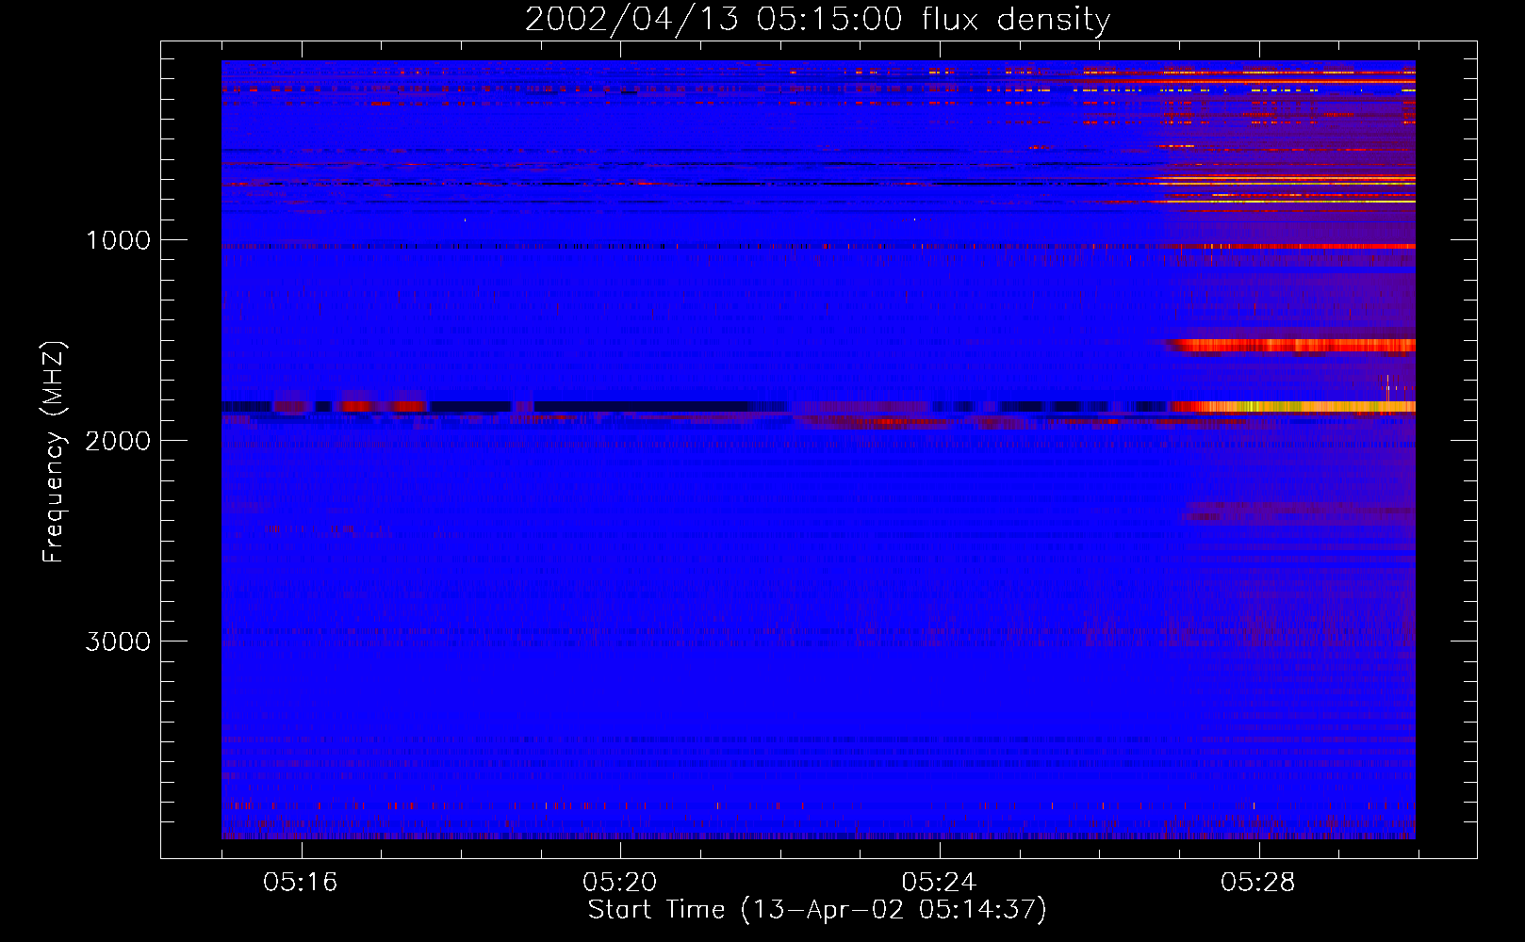This screenshot has width=1525, height=942.
Task: Click the 'Frequency (MHZ)' axis label
Action: coord(54,451)
